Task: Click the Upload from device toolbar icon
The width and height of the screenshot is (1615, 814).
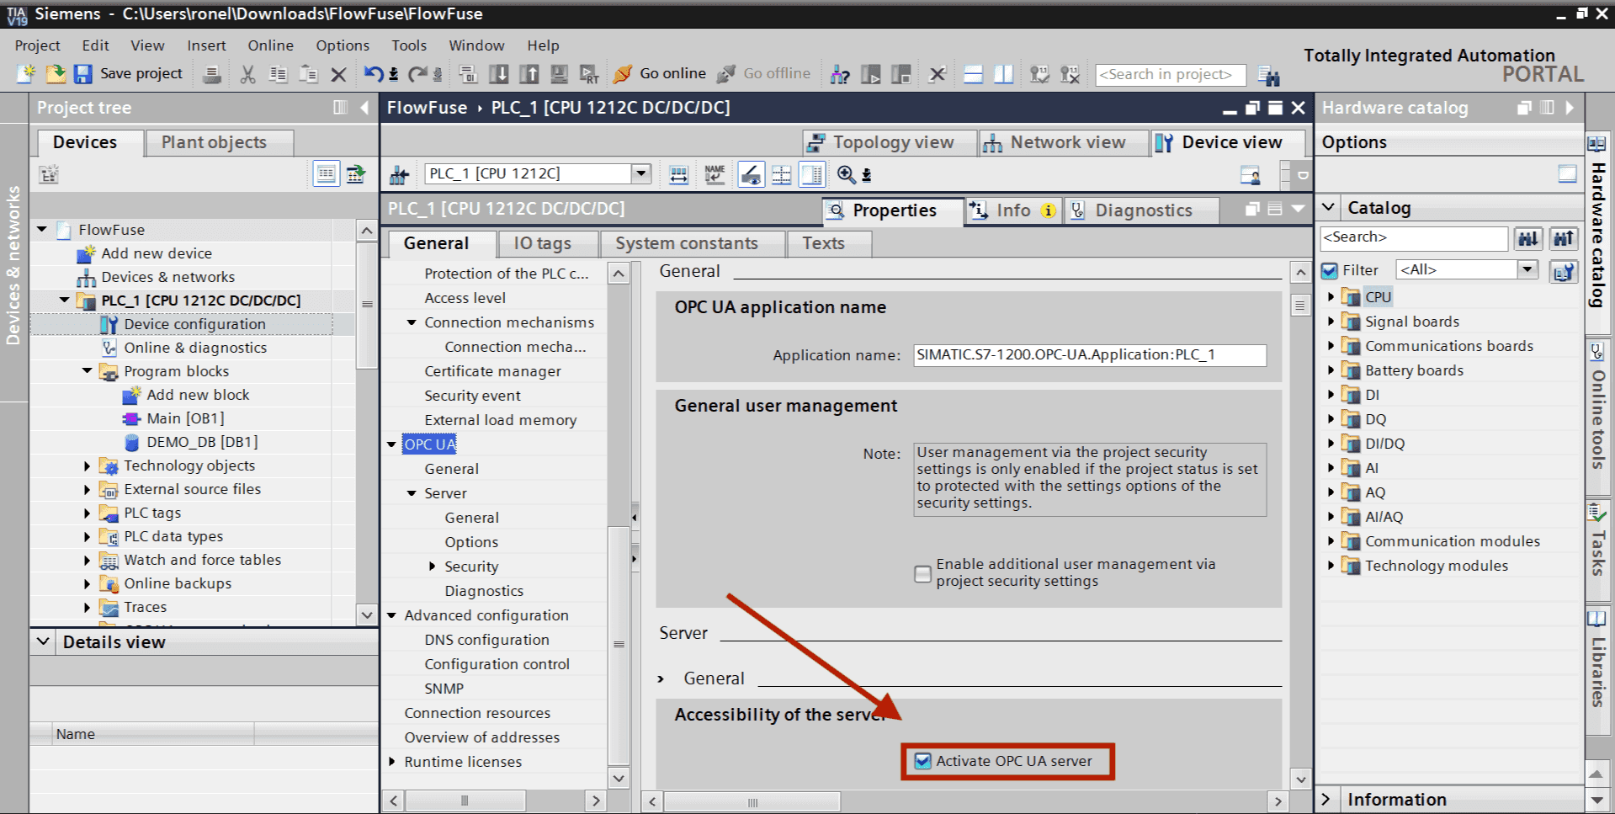Action: coord(530,74)
